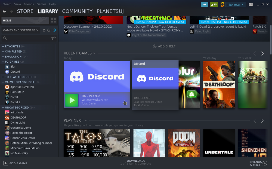The width and height of the screenshot is (272, 169).
Task: Open DEATHLOOP cover in Recent Games
Action: 219,85
